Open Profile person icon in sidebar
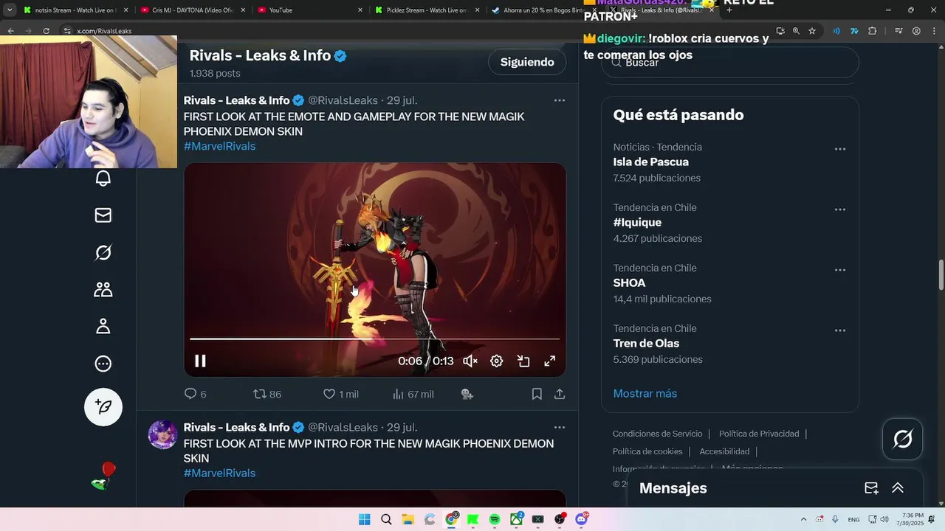This screenshot has height=531, width=945. pos(103,326)
